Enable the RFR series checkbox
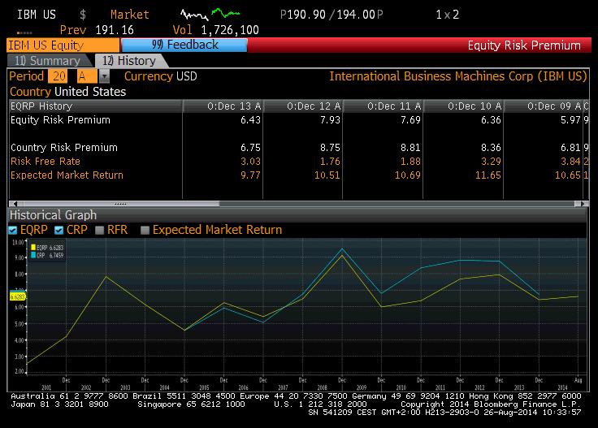Screen dimensions: 598x428 pos(100,230)
